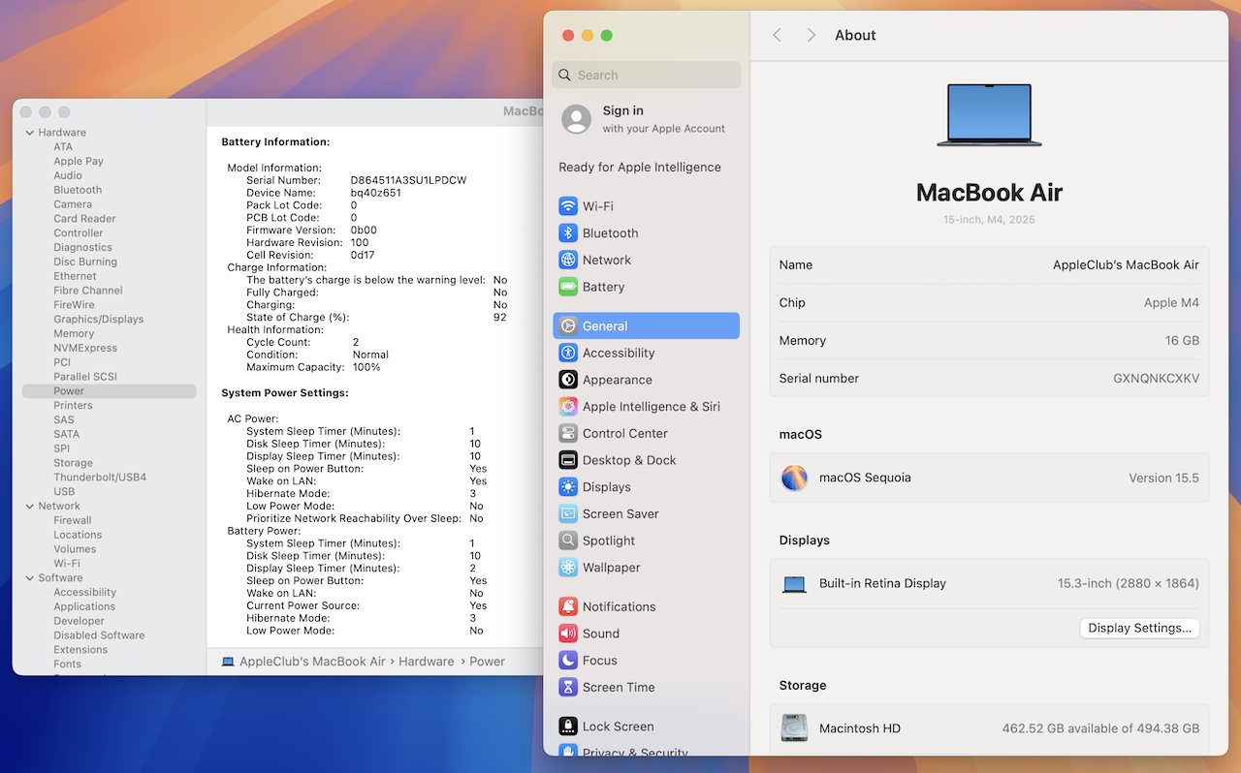Open Screen Time label in settings sidebar
The height and width of the screenshot is (773, 1241).
pyautogui.click(x=619, y=687)
